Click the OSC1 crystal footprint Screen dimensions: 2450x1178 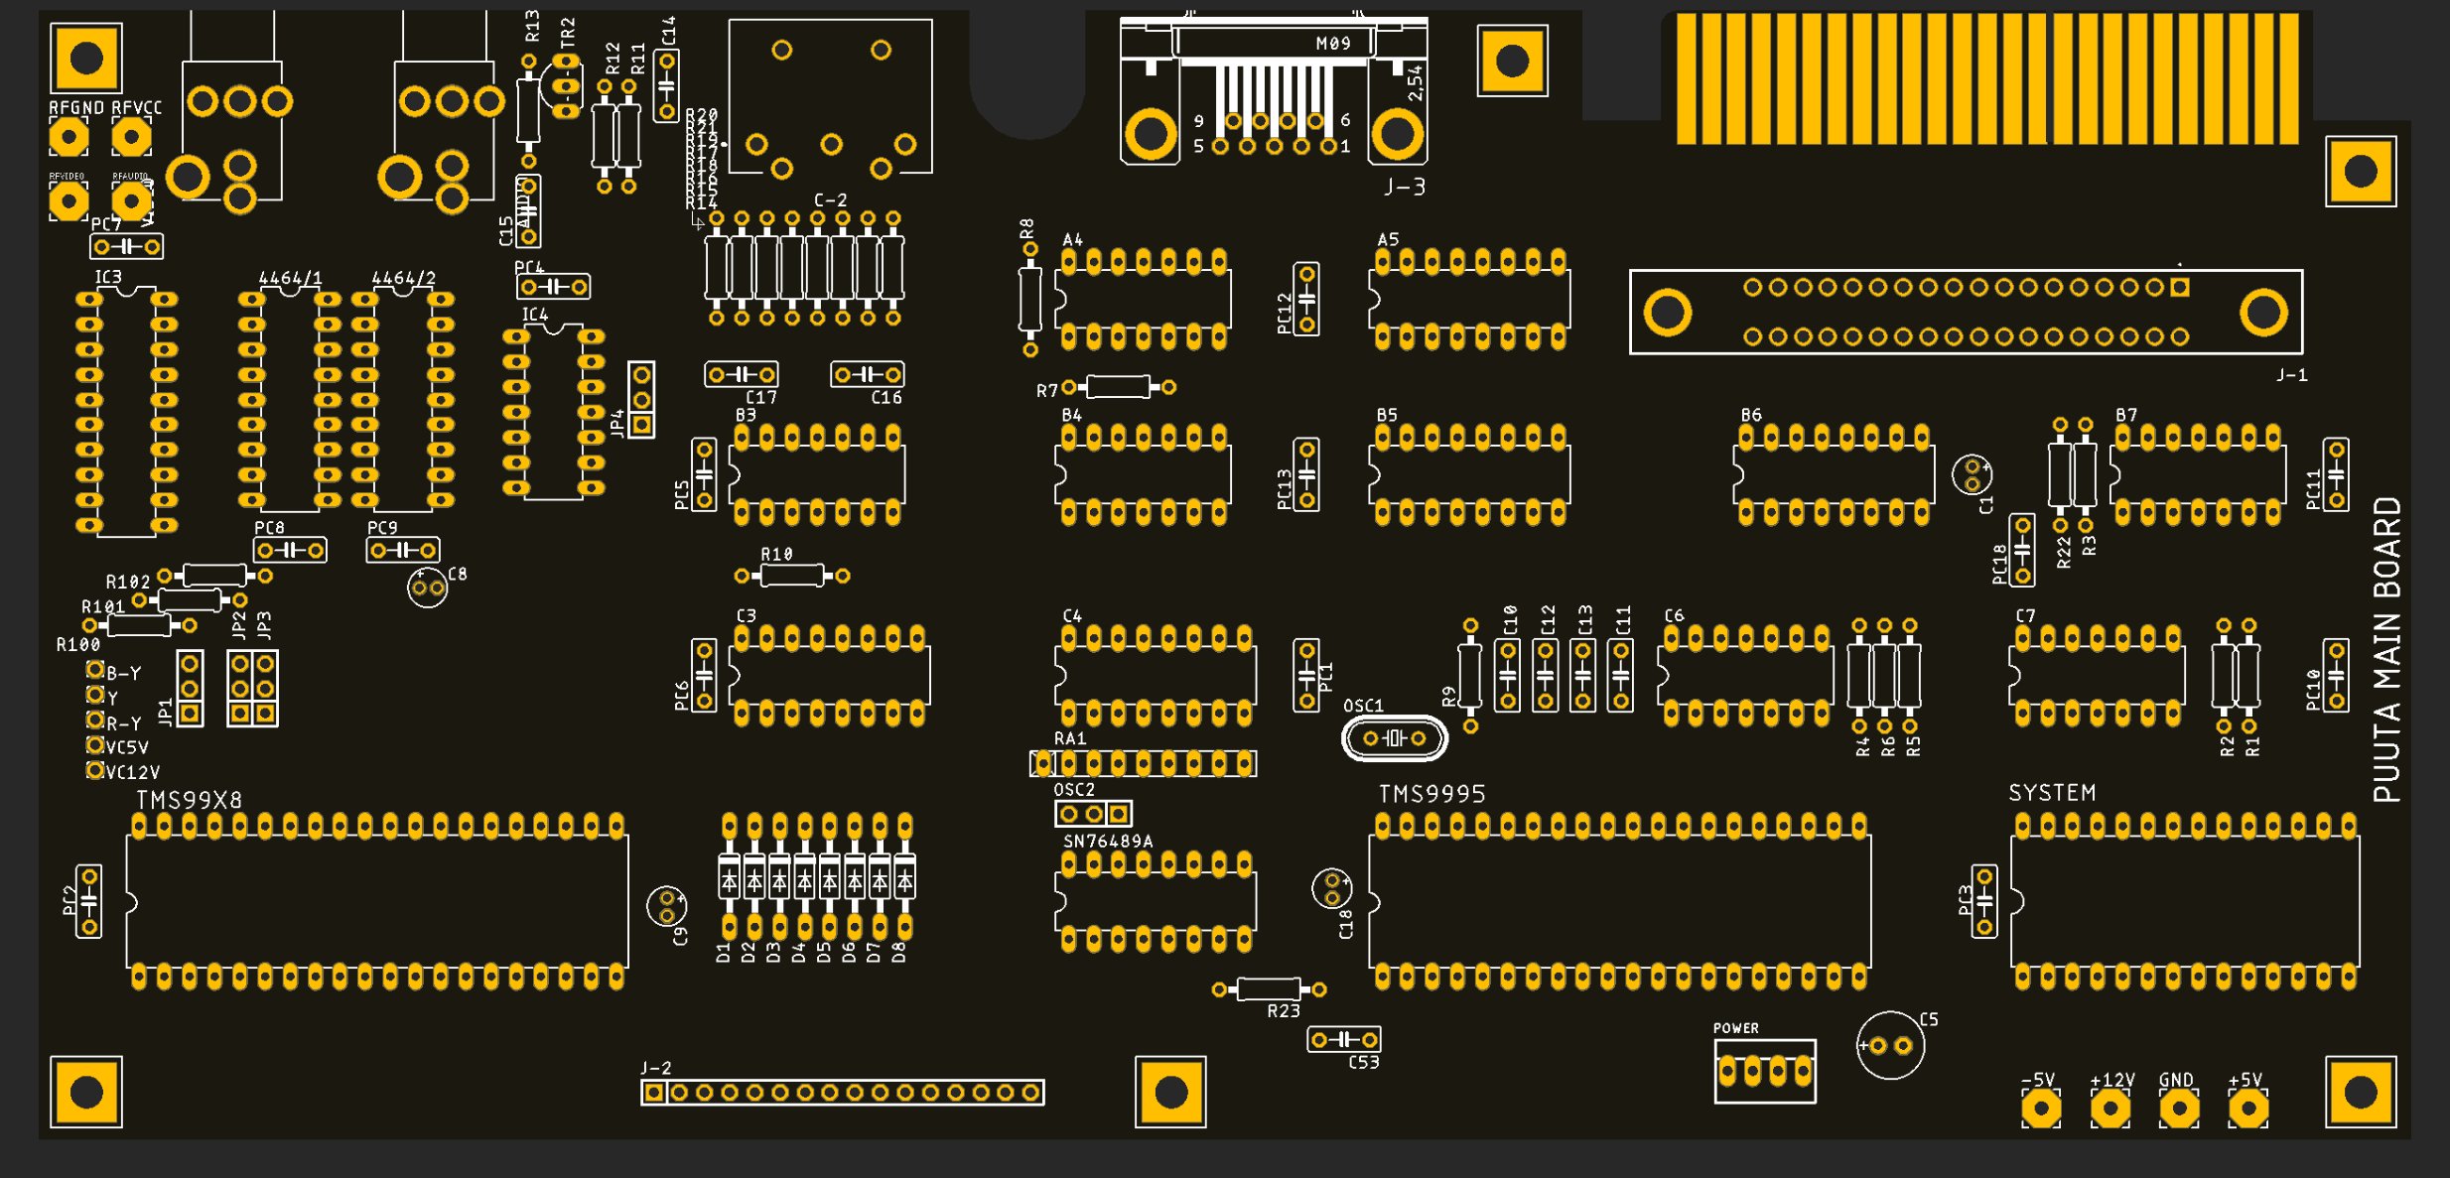[1394, 738]
